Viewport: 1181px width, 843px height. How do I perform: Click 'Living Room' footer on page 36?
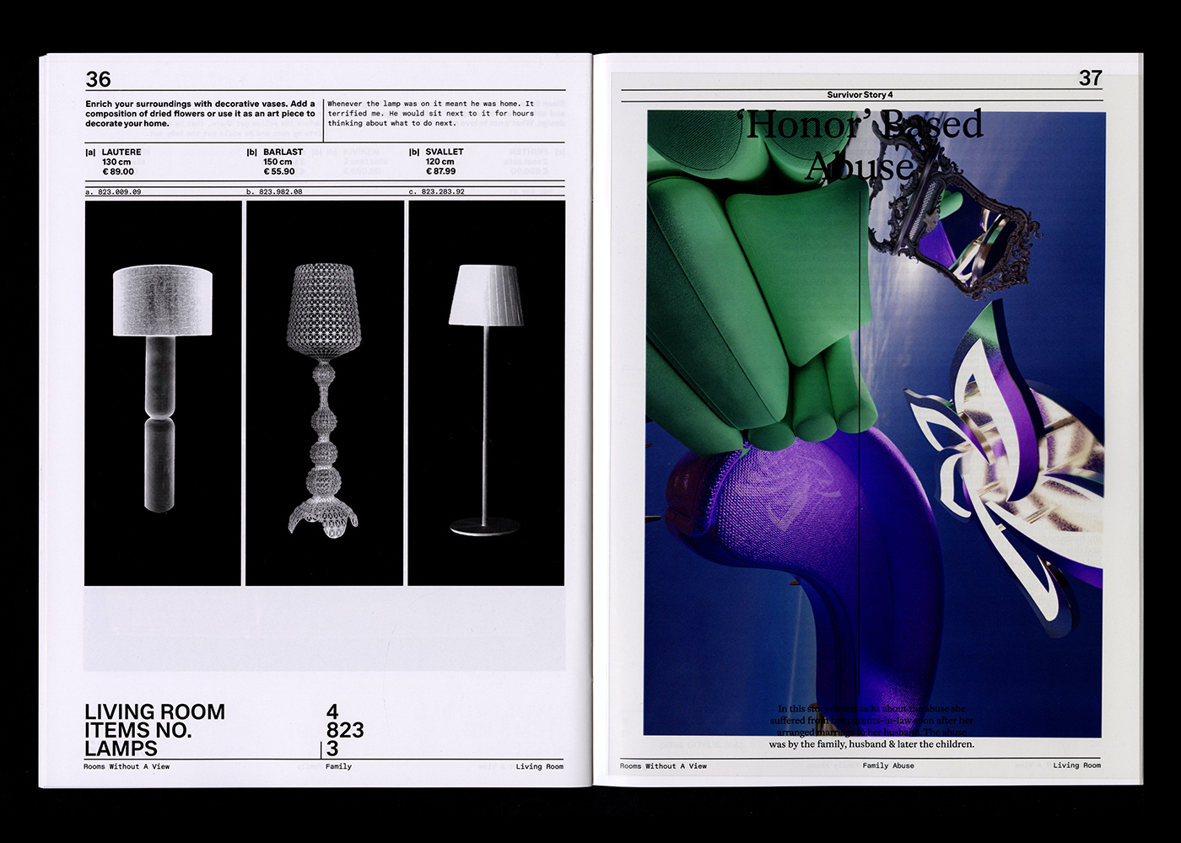point(540,767)
